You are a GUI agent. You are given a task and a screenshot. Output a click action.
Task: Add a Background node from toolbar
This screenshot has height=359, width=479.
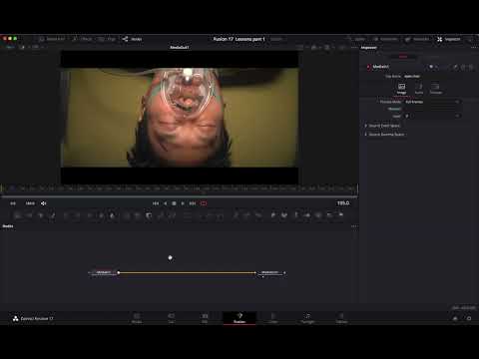coord(18,215)
